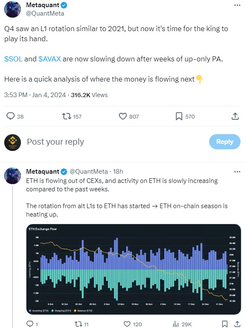Like the main tweet with 807 likes
246x328 pixels.
coord(123,116)
